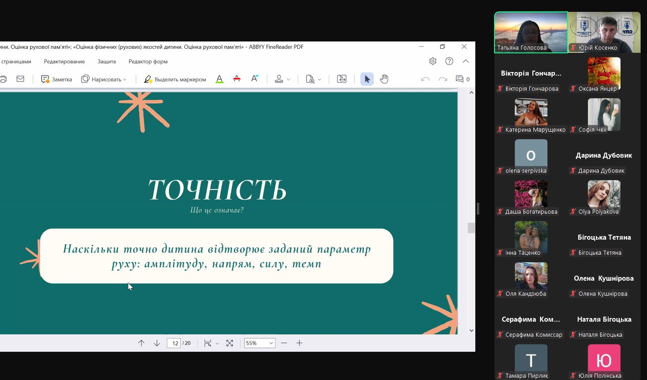Click the Выделить маркером button
Viewport: 647px width, 380px height.
coord(175,79)
